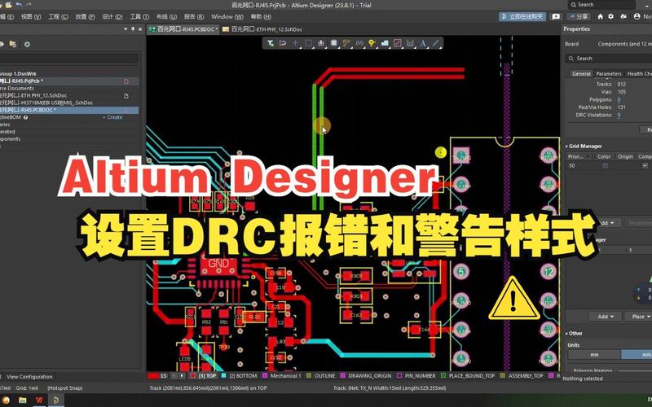
Task: Switch to ETH PHY_12.SchDoc tab
Action: [262, 29]
